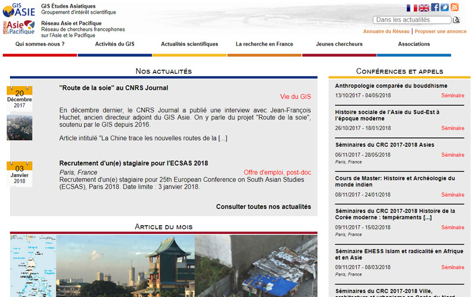Open the RSS feed icon
This screenshot has width=475, height=297.
(454, 8)
